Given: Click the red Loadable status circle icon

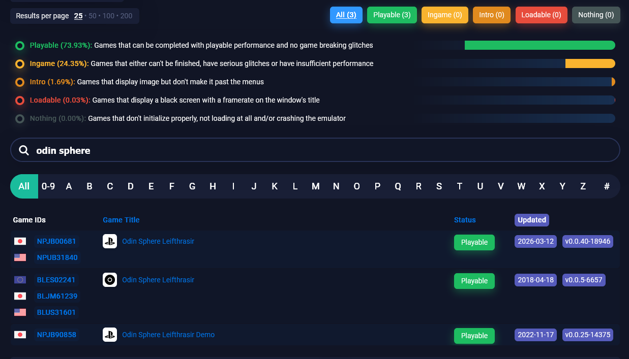Looking at the screenshot, I should click(x=20, y=101).
